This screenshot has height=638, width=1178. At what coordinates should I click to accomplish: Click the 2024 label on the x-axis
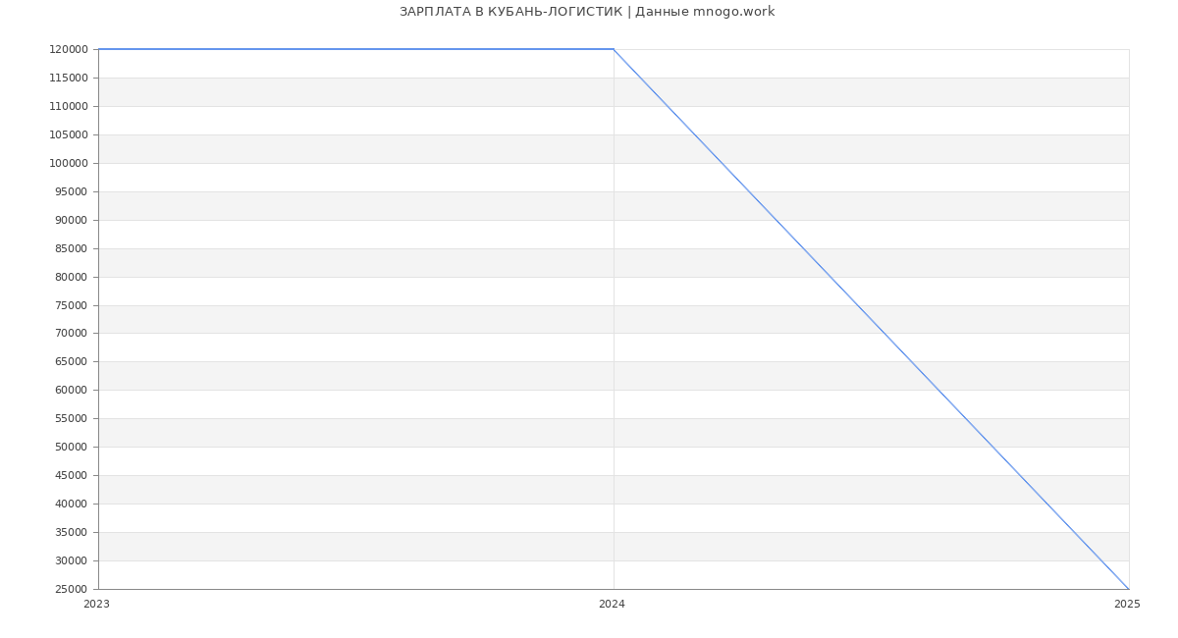point(612,605)
